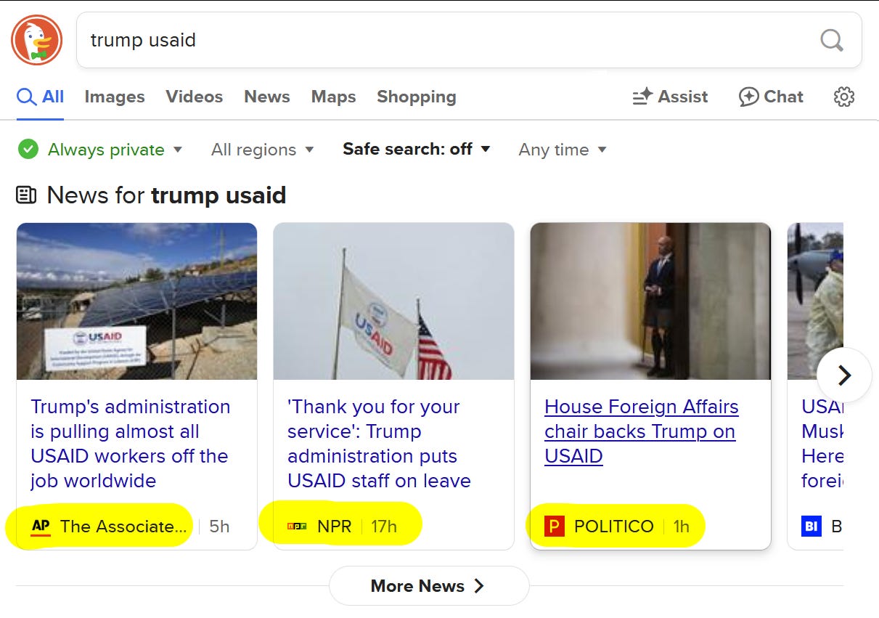Click the 17h timestamp
The width and height of the screenshot is (879, 618).
(384, 526)
